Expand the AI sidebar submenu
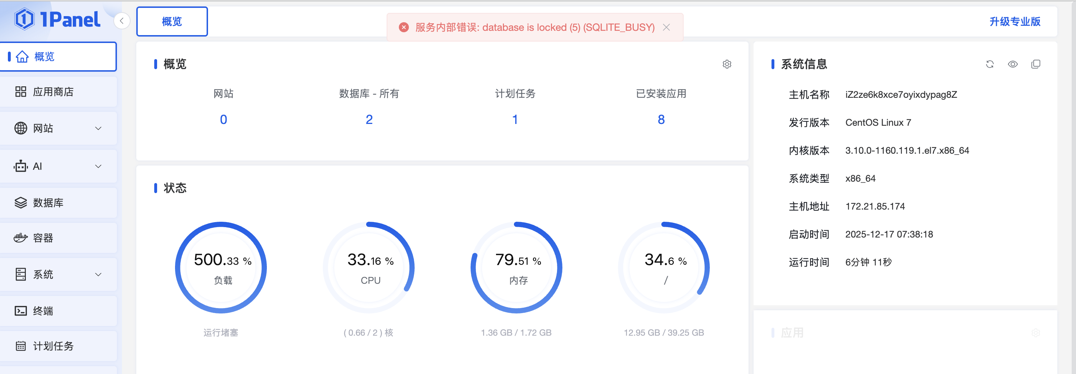Viewport: 1076px width, 374px height. point(58,166)
